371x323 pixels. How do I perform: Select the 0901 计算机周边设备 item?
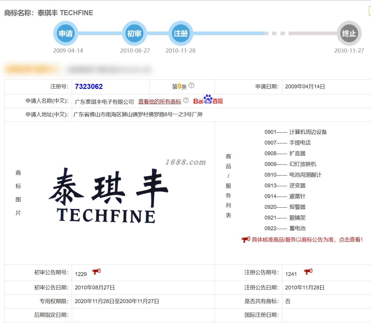pyautogui.click(x=295, y=132)
